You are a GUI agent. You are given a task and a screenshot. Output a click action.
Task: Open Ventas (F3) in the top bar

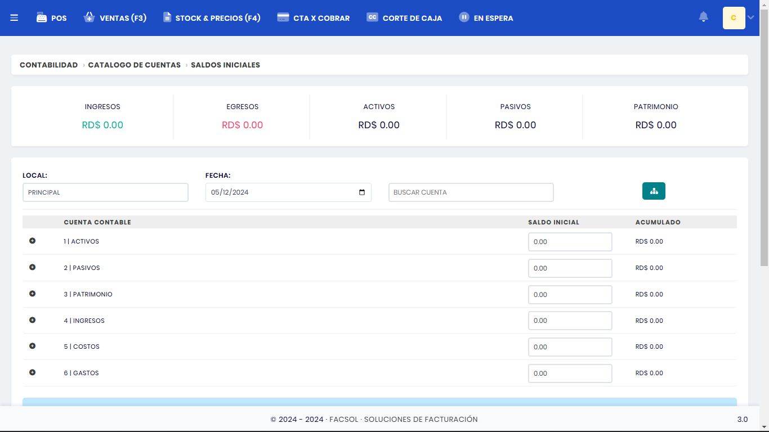115,18
